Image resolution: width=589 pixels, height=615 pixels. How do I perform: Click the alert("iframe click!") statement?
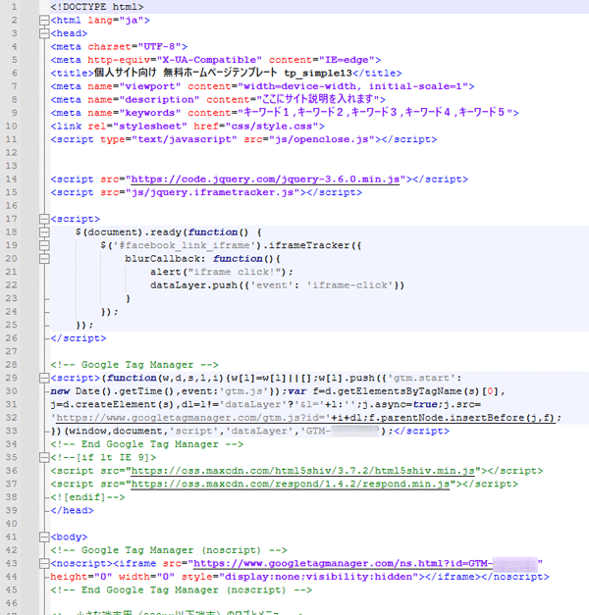(x=215, y=272)
